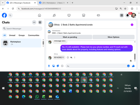Reload the page
The image size is (140, 105).
pyautogui.click(x=13, y=9)
